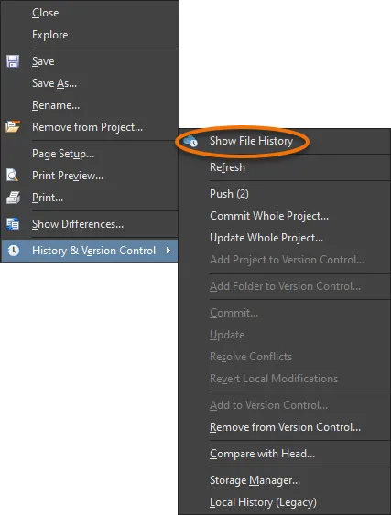This screenshot has height=515, width=391.
Task: Open Page Setup
Action: coord(63,154)
